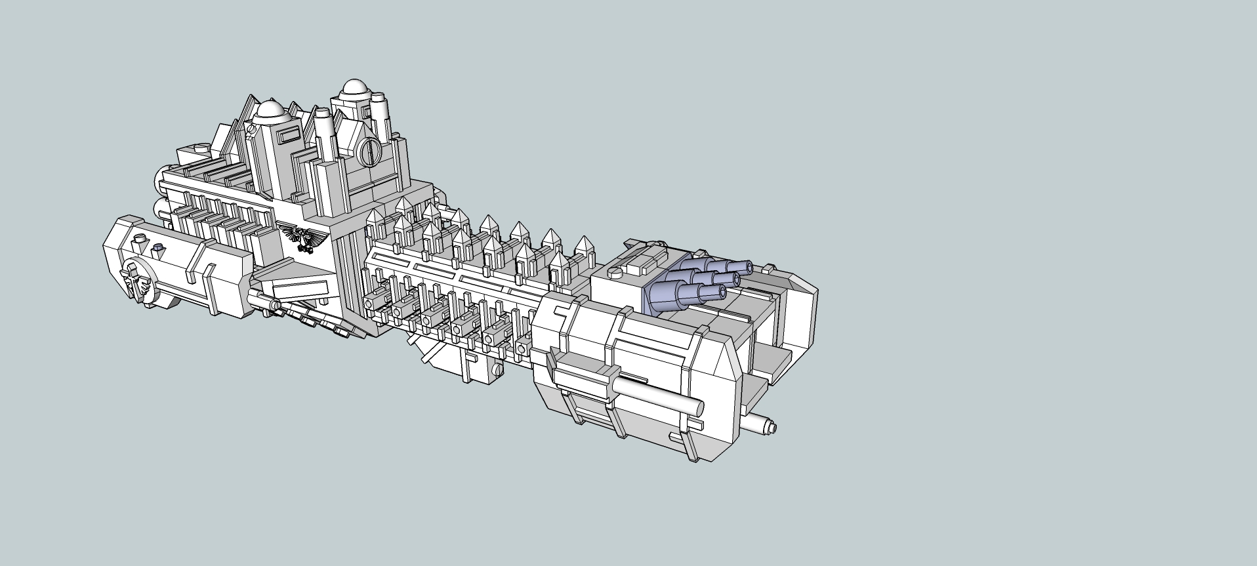Click the round slotted porthole on the tower
The width and height of the screenshot is (1257, 566).
[369, 152]
